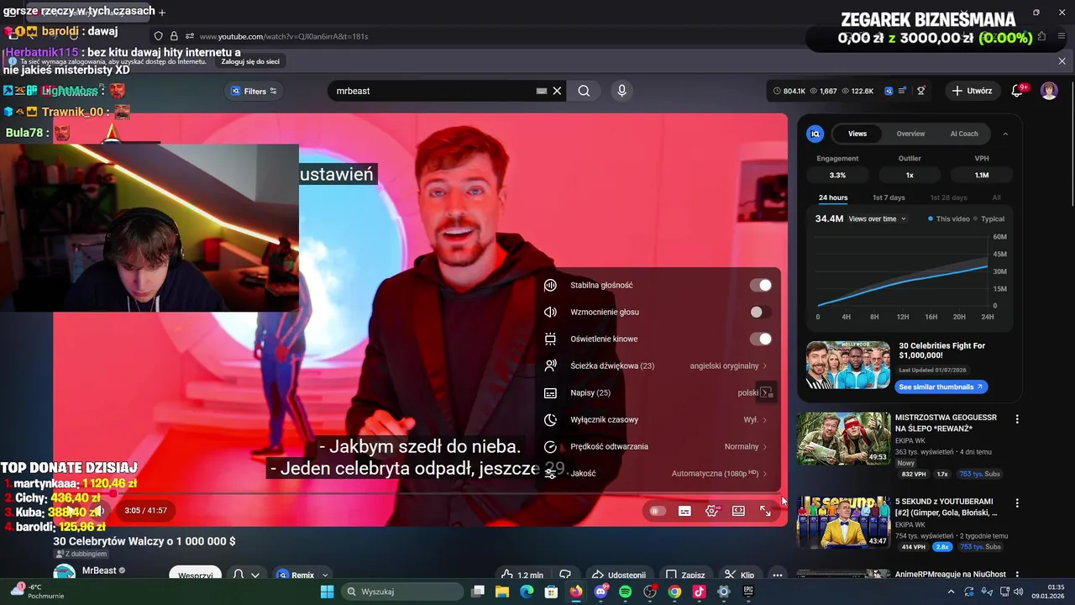The width and height of the screenshot is (1075, 605).
Task: Click Utwórz create button
Action: 973,91
